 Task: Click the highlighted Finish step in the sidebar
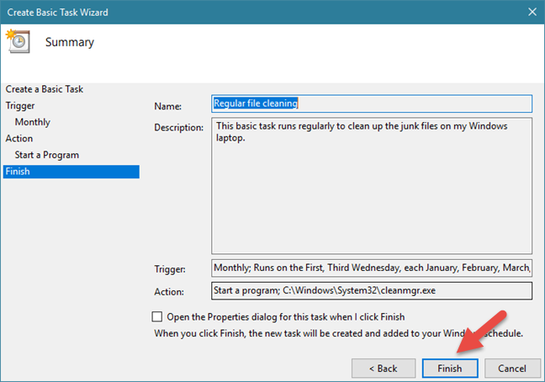70,172
